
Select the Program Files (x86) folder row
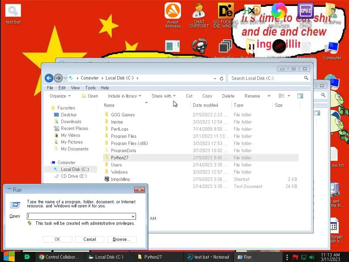pos(200,143)
